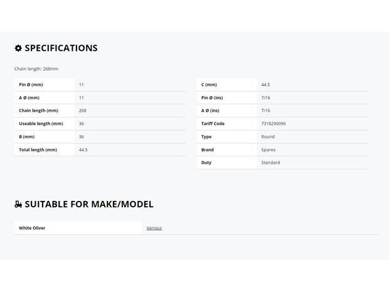Select the Total length value 44.5
This screenshot has width=389, height=292.
coord(83,149)
